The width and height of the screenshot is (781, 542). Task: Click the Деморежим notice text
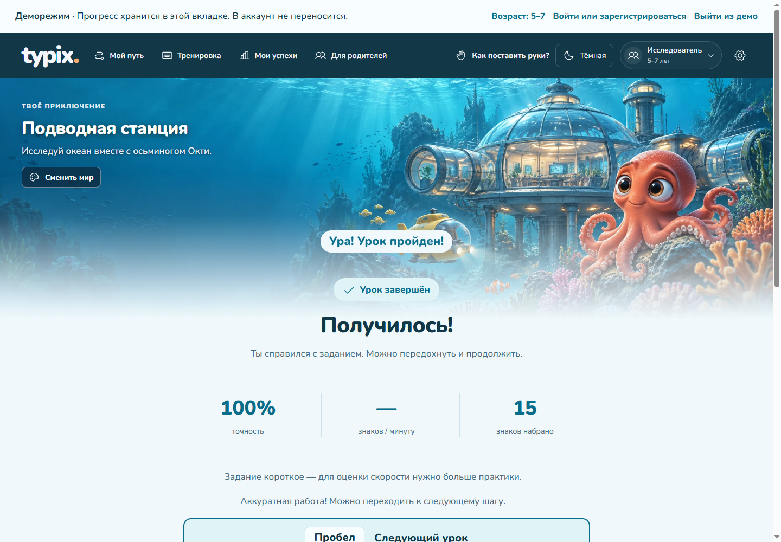coord(182,16)
